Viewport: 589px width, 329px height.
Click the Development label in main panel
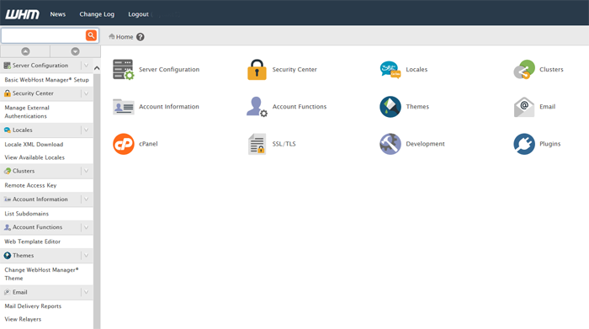(x=425, y=144)
